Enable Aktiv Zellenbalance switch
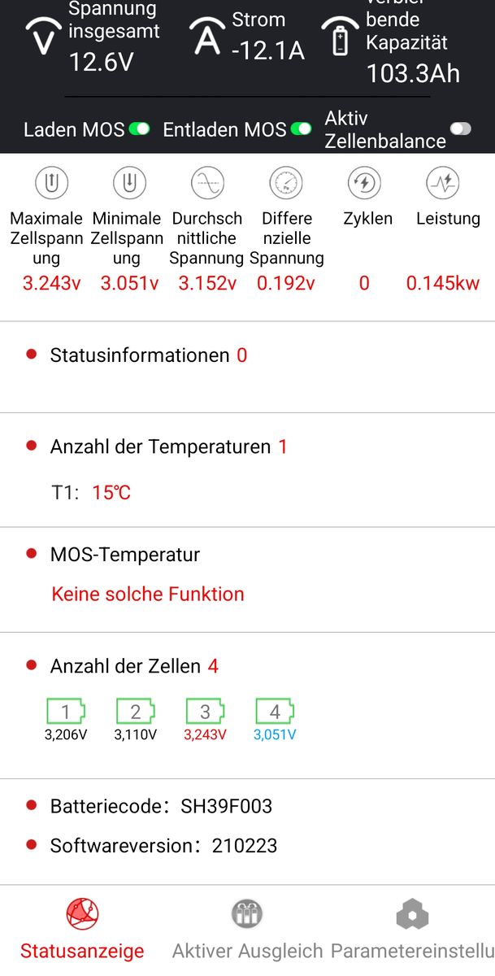The image size is (495, 976). 461,129
